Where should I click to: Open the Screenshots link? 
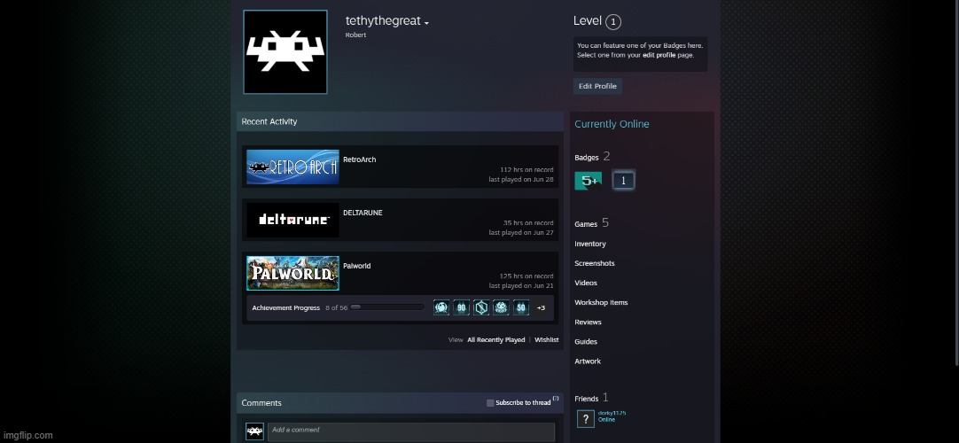point(595,263)
